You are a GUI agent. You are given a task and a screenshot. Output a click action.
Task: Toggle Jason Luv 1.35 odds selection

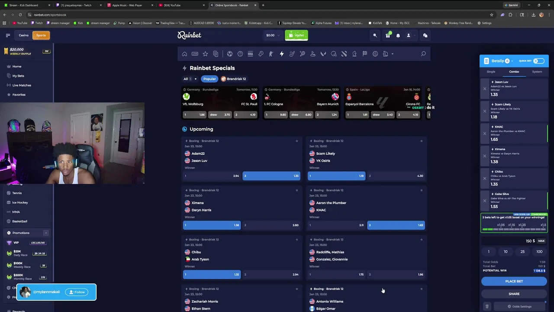[271, 175]
